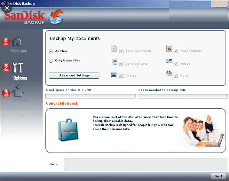Choose the Only these files option
The height and width of the screenshot is (181, 229).
click(x=51, y=61)
